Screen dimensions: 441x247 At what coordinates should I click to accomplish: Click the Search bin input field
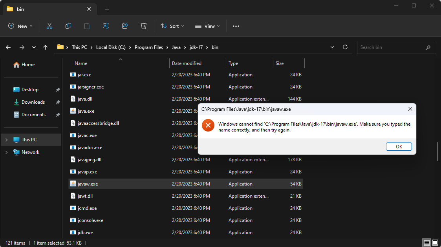point(391,47)
